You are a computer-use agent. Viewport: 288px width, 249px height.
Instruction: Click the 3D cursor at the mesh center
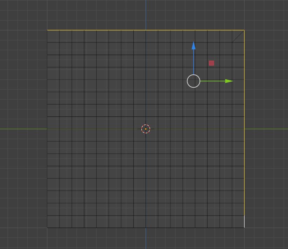(x=146, y=129)
